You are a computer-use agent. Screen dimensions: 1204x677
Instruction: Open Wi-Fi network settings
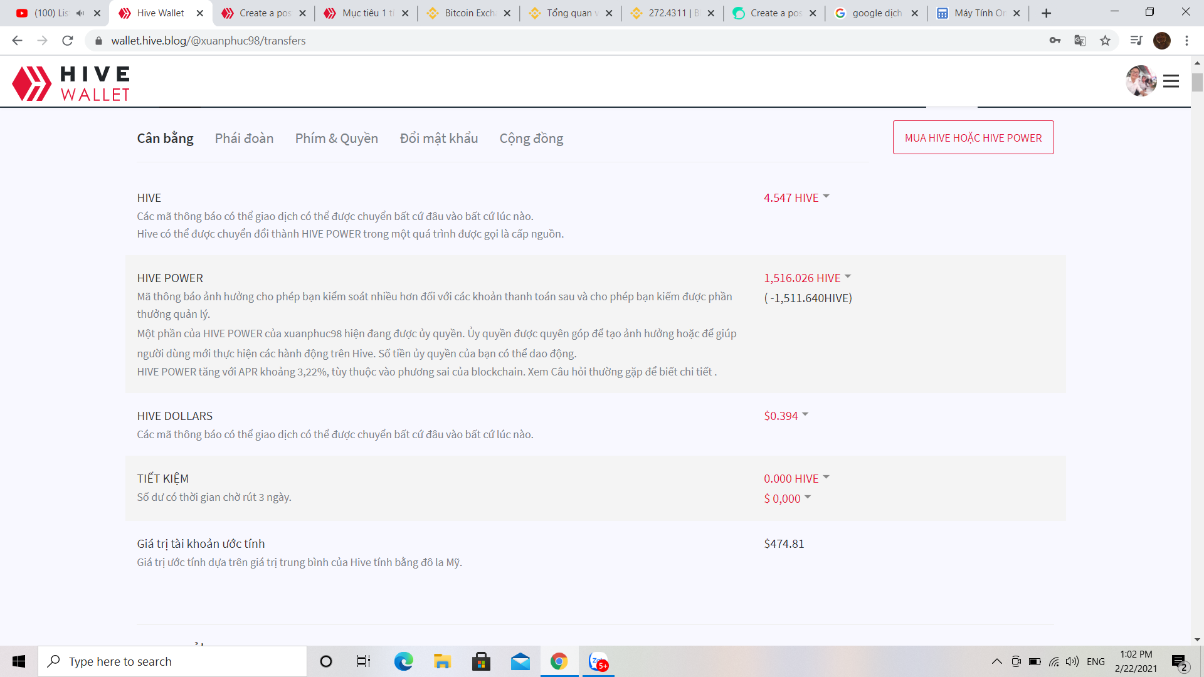1054,661
